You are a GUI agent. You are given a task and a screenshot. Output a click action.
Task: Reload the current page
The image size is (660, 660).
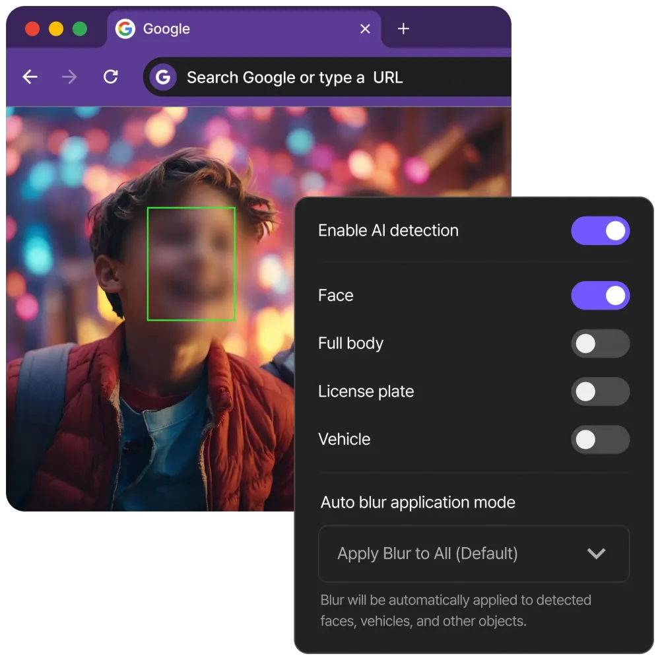coord(111,77)
